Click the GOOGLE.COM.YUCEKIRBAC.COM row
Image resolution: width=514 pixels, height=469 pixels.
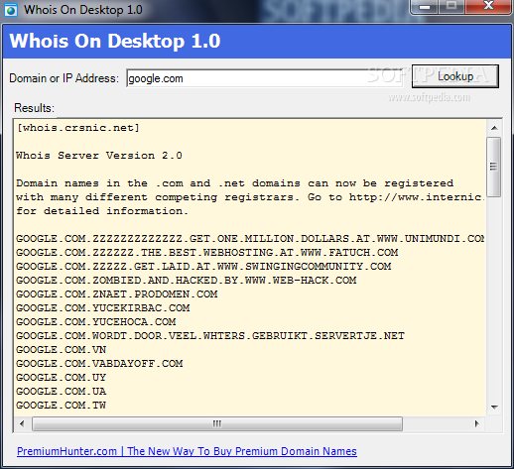pos(102,308)
